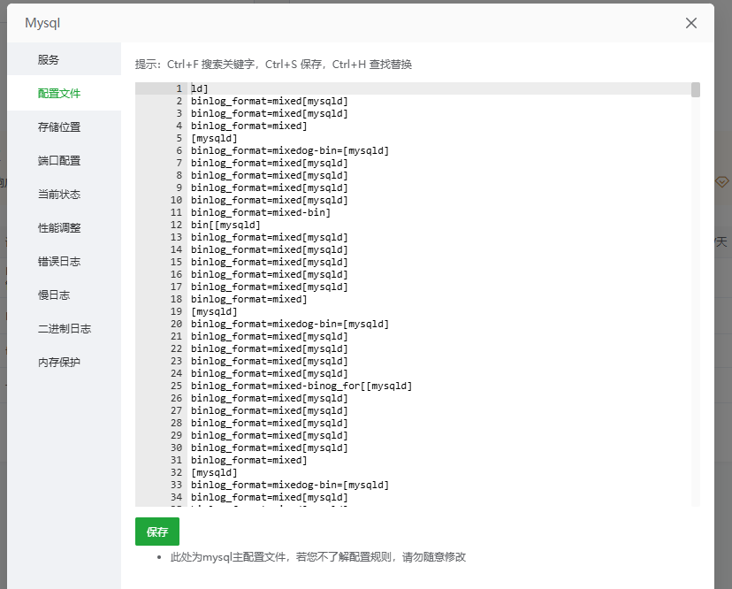Click line 4 text "binlog_format=mixed]"
The height and width of the screenshot is (589, 732).
(x=248, y=126)
